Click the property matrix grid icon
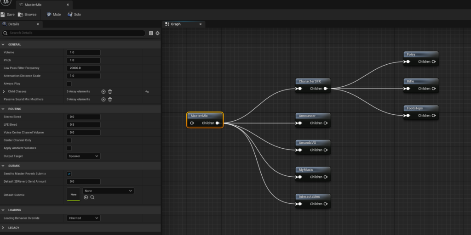The image size is (471, 235). pyautogui.click(x=151, y=33)
